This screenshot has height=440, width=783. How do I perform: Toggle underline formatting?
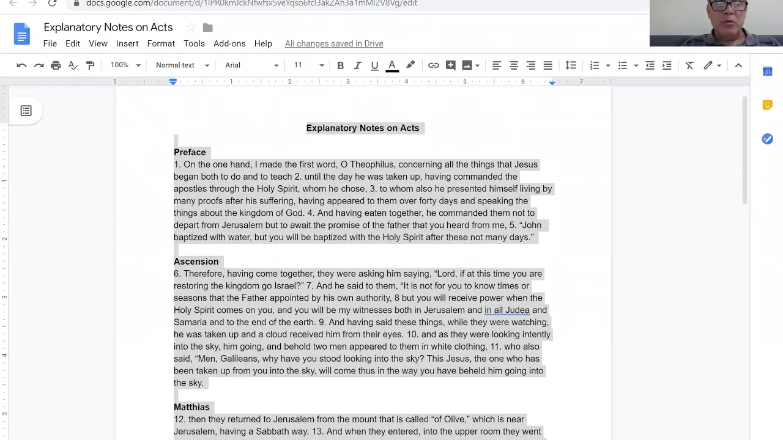tap(374, 65)
